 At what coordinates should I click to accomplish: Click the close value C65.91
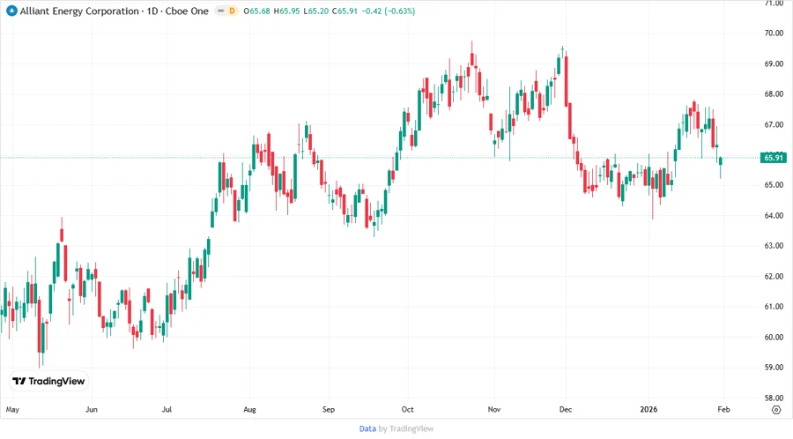(x=345, y=11)
